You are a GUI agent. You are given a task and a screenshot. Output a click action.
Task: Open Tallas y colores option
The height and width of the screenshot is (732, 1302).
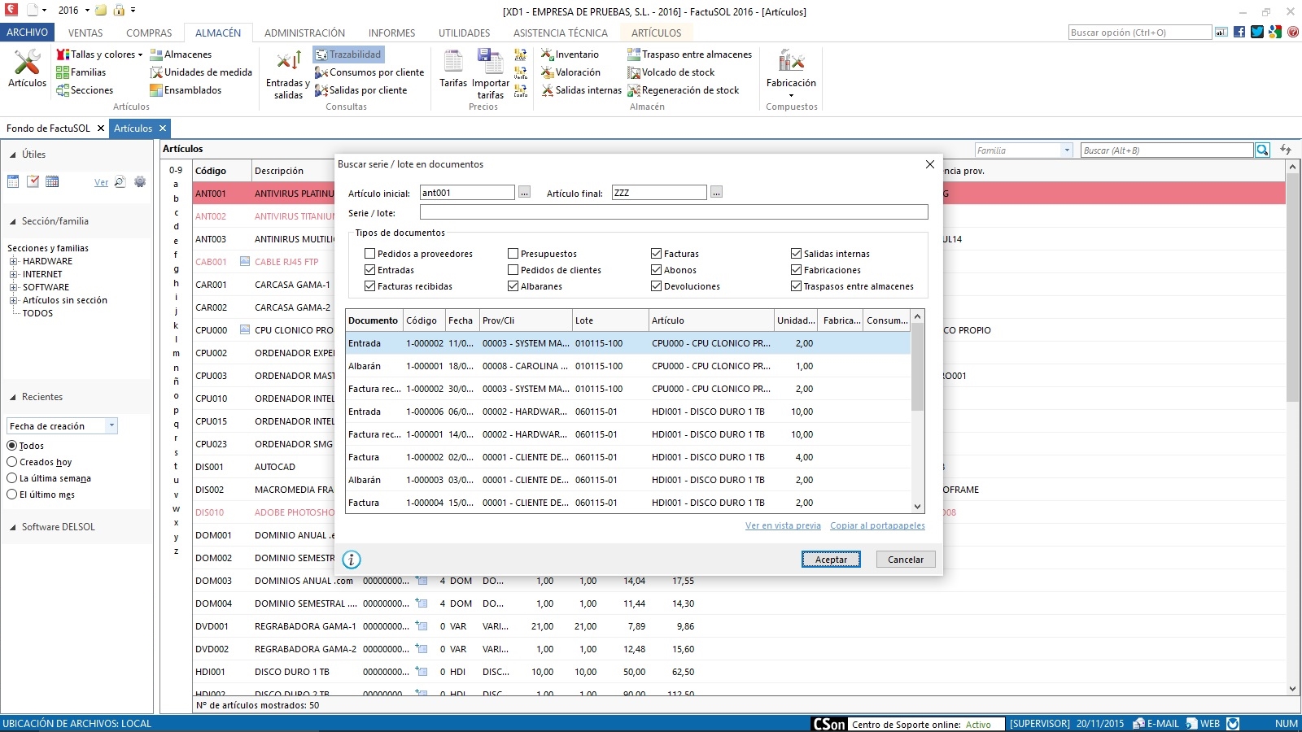99,54
